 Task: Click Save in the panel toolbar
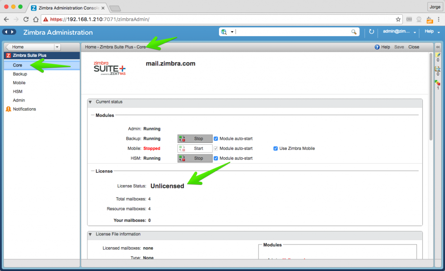click(x=399, y=47)
